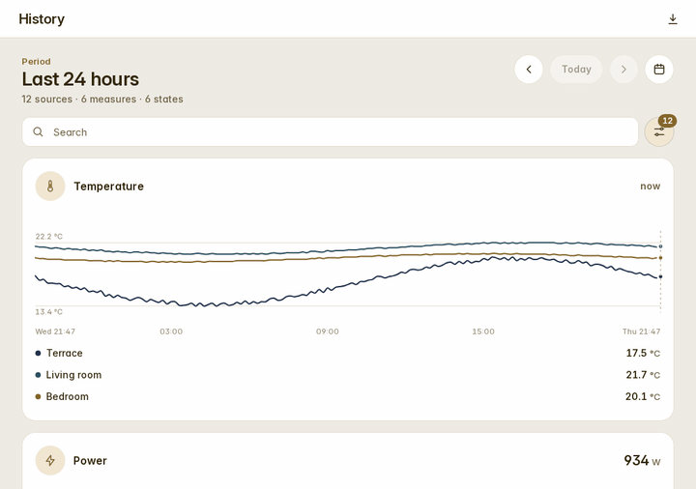Click the 22.2 °C axis label
696x489 pixels.
49,237
